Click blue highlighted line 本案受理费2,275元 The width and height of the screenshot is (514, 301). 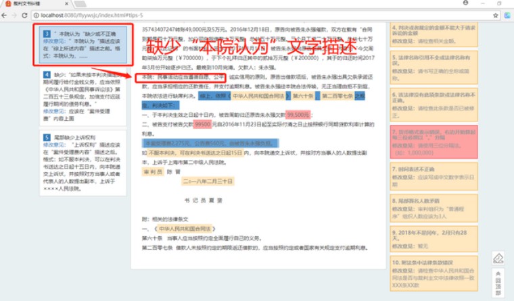tap(210, 143)
